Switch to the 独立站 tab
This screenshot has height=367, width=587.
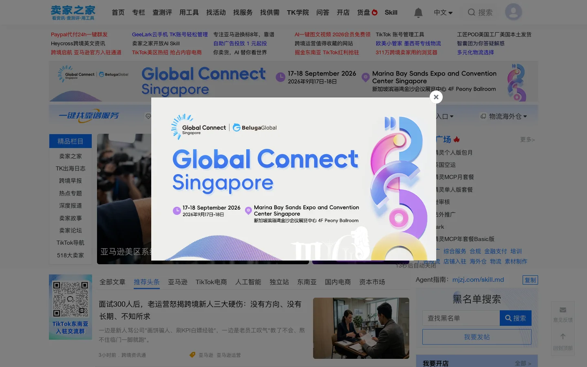pos(279,282)
